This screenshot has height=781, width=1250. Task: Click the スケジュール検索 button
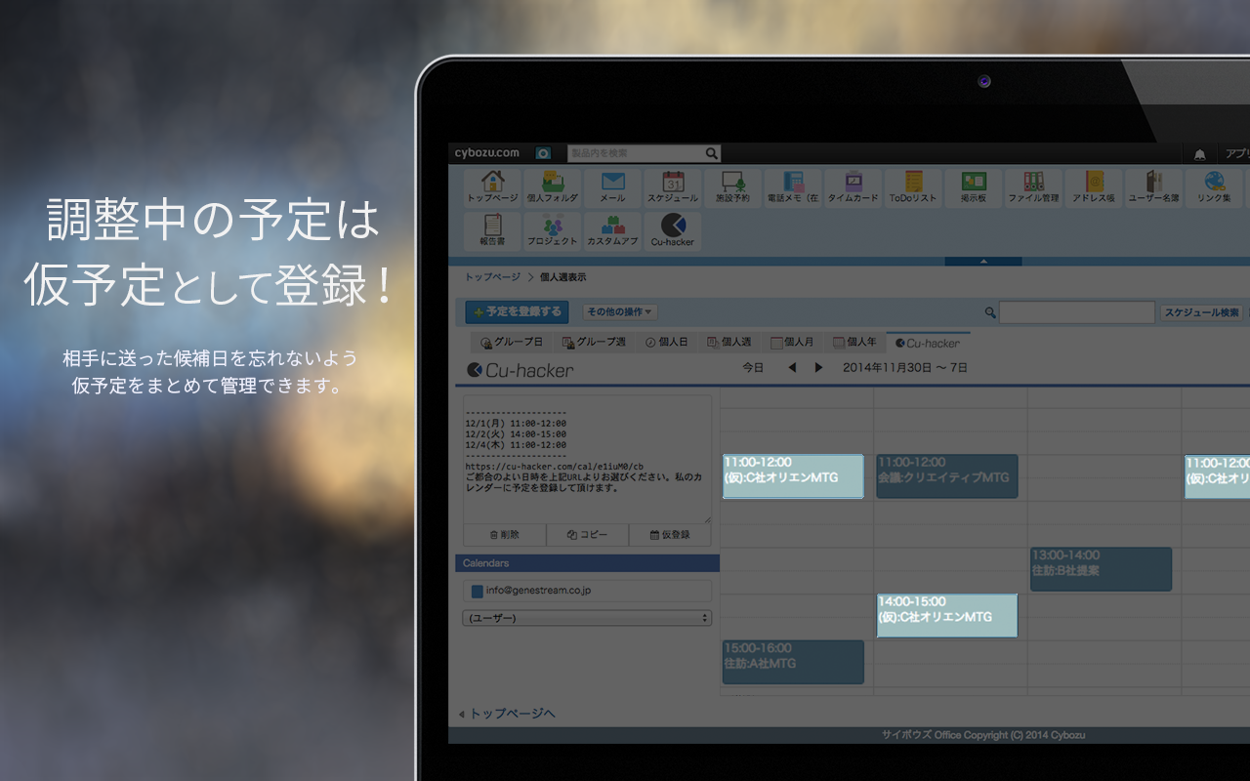click(1202, 312)
